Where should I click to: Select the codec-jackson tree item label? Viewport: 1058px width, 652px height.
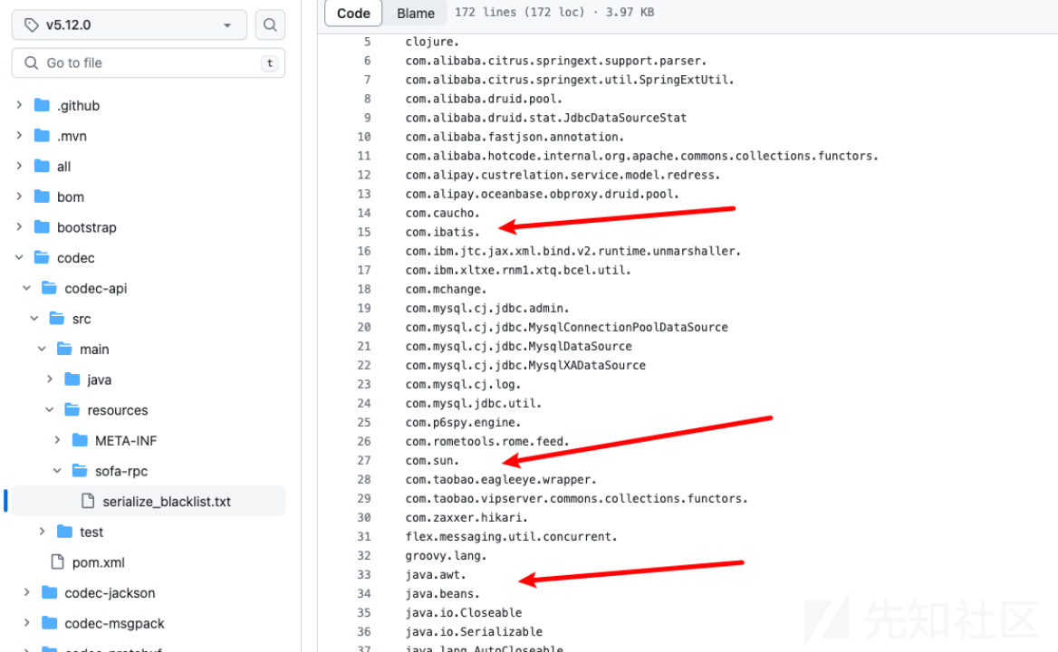(x=110, y=592)
